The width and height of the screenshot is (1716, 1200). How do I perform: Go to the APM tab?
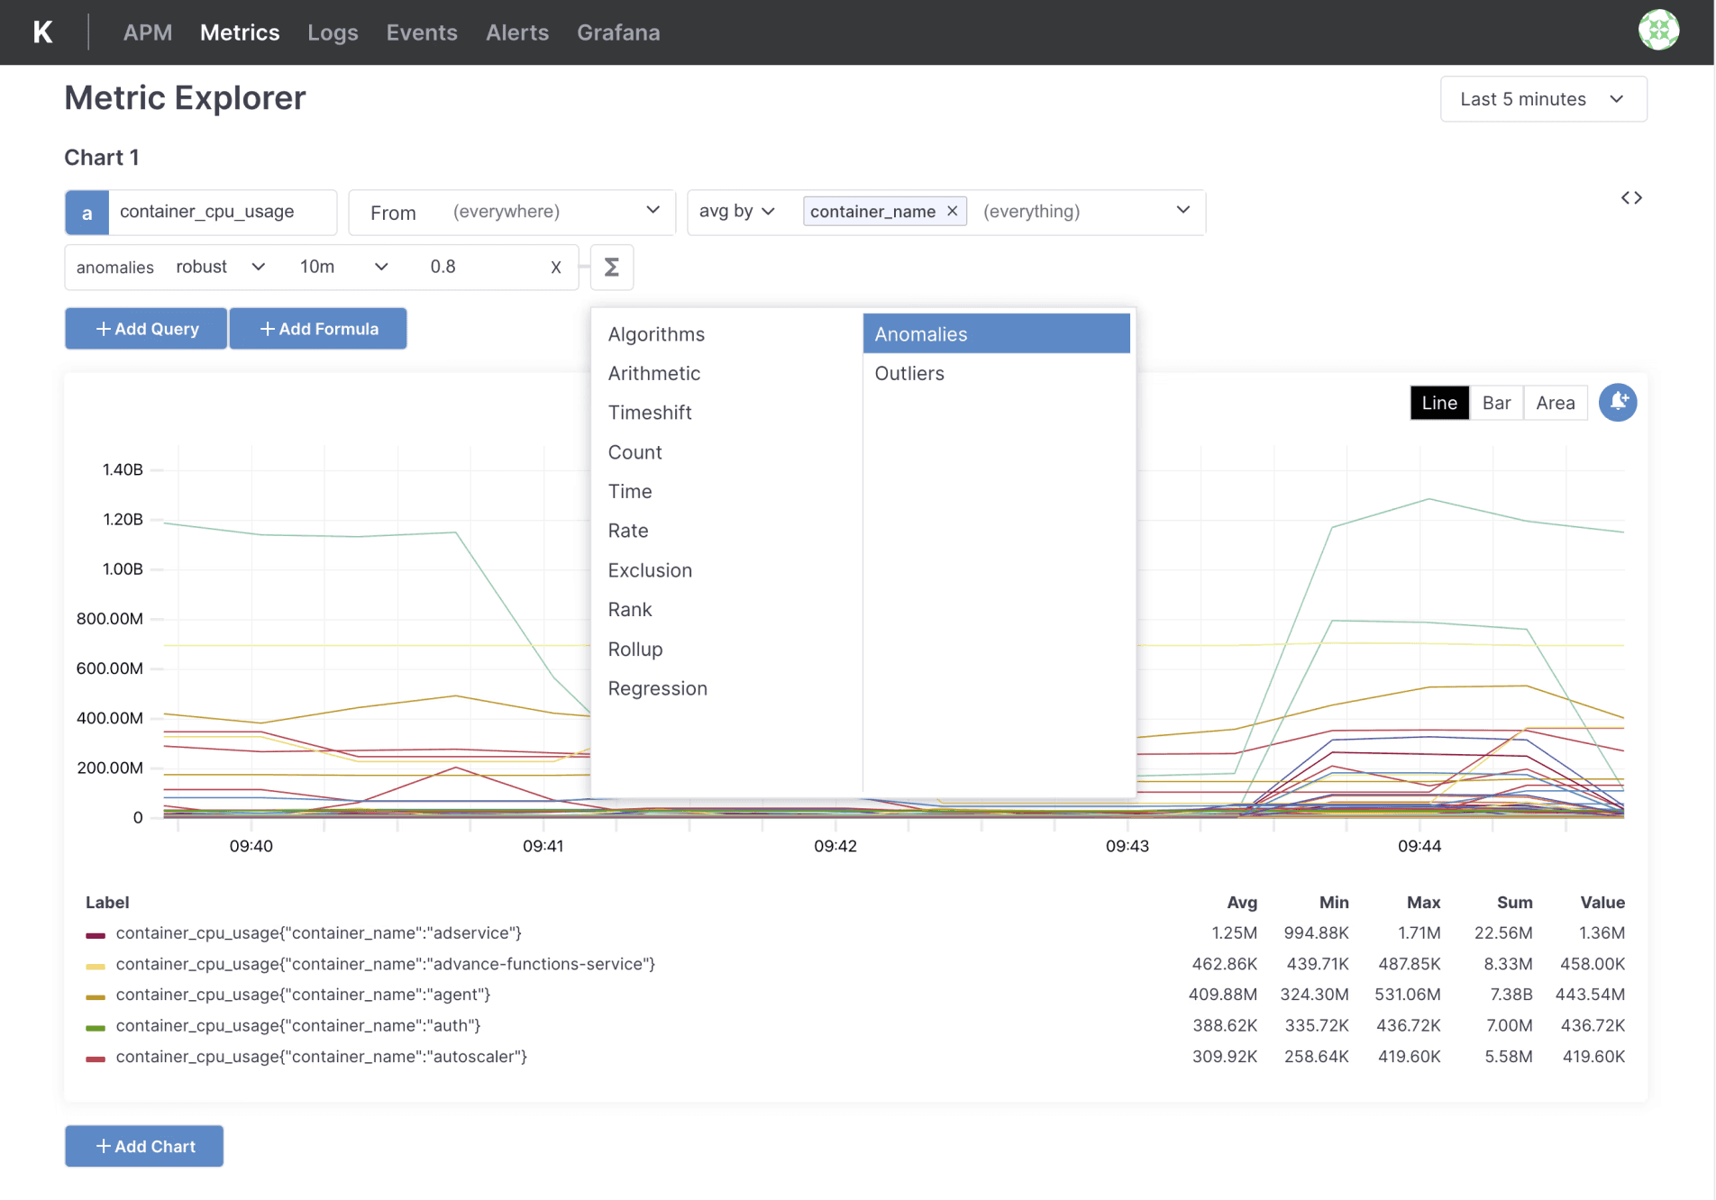148,32
